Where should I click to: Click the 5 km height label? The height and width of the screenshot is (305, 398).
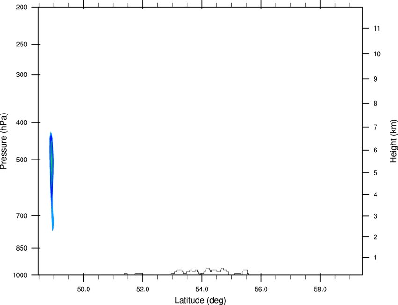tap(376, 173)
